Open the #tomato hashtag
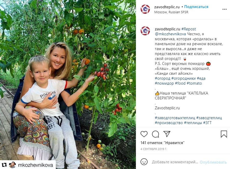Screen dimensions: 230x169 [x=194, y=83]
